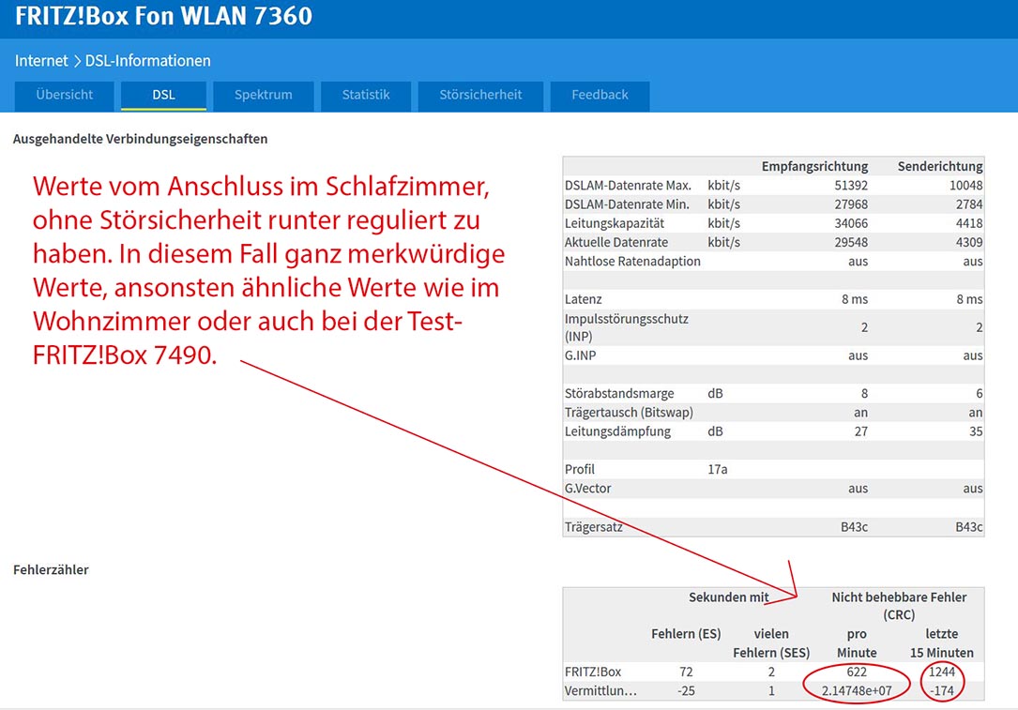Click the red annotation text block
The image size is (1018, 710).
(268, 272)
